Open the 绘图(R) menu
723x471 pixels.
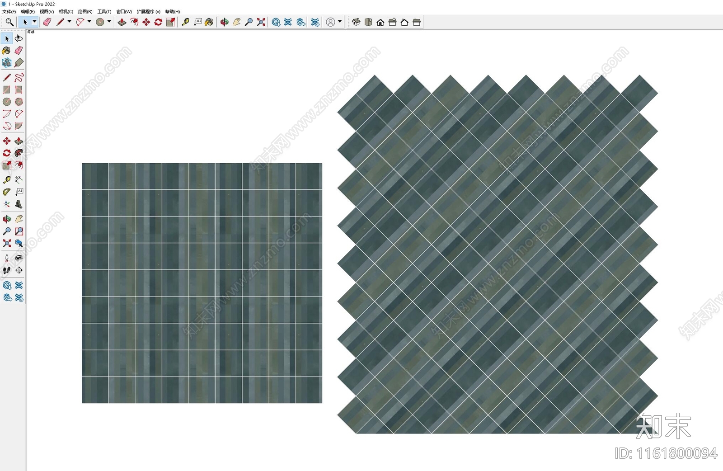(85, 12)
